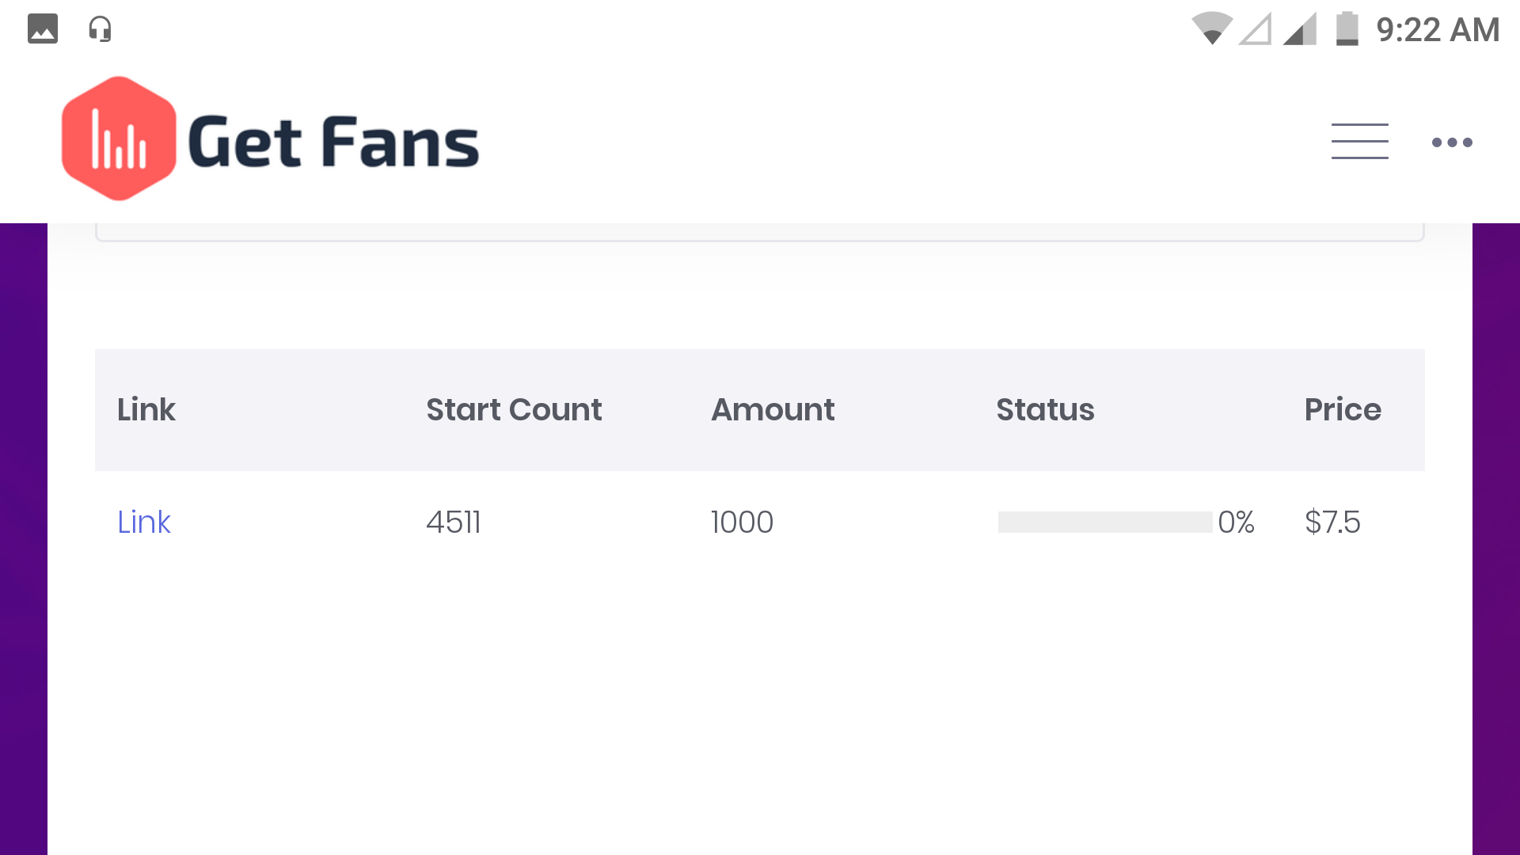The height and width of the screenshot is (855, 1520).
Task: Tap the image notification icon in status bar
Action: 43,29
